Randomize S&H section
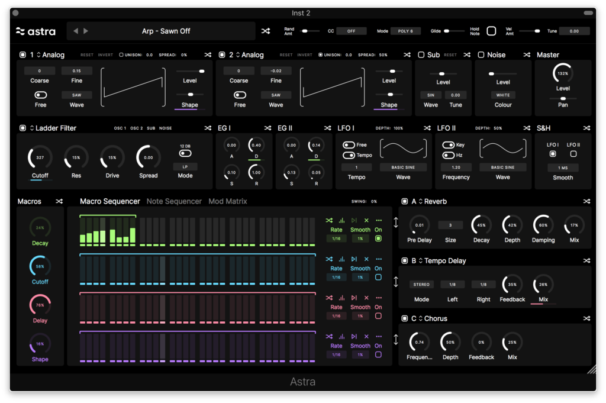The width and height of the screenshot is (606, 403). 586,128
